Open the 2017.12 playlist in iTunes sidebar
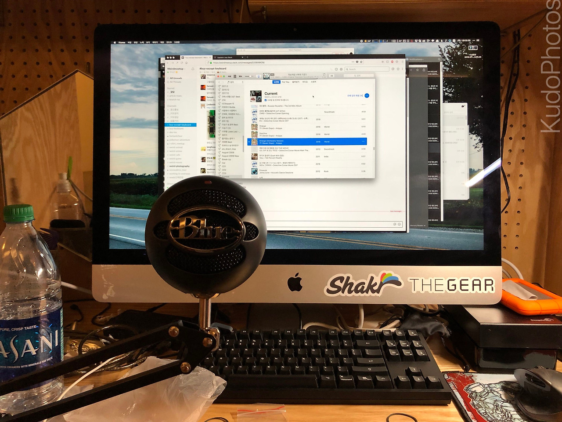 tap(225, 93)
